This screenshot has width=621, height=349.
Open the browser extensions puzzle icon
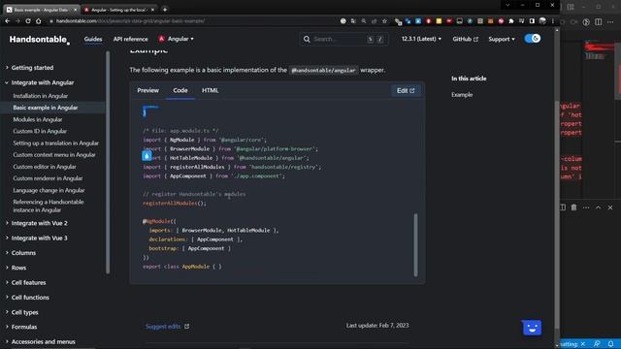click(x=511, y=21)
